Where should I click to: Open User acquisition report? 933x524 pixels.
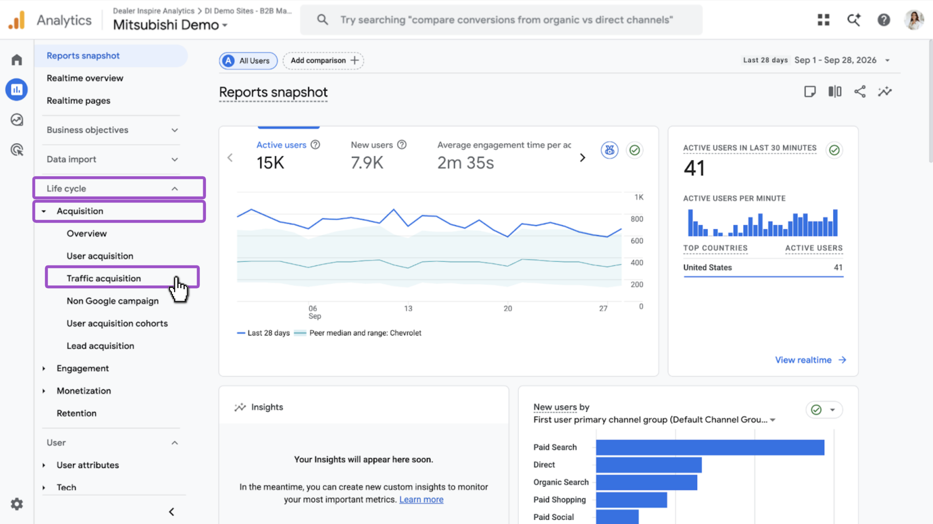pos(100,256)
